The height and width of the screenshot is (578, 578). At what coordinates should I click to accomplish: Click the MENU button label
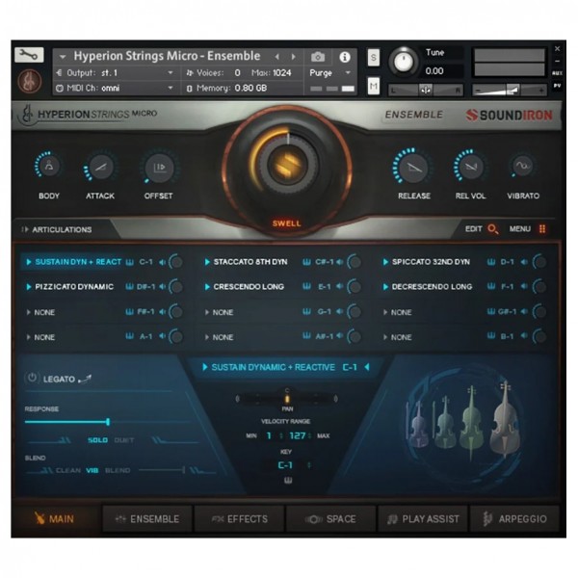pos(520,229)
